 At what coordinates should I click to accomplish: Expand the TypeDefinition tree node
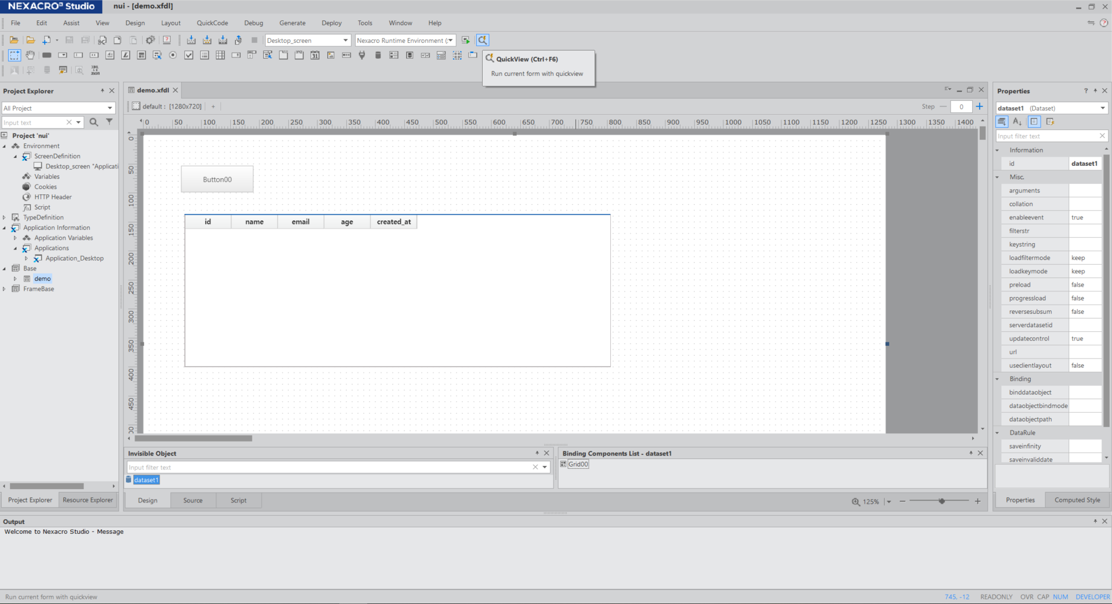(x=5, y=218)
